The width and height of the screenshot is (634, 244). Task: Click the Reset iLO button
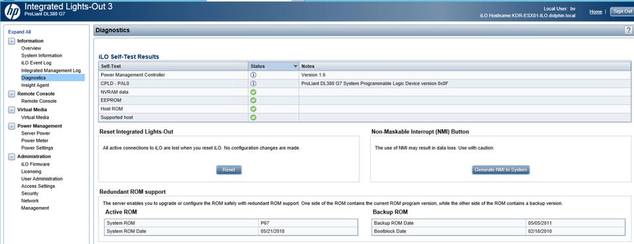pyautogui.click(x=229, y=170)
